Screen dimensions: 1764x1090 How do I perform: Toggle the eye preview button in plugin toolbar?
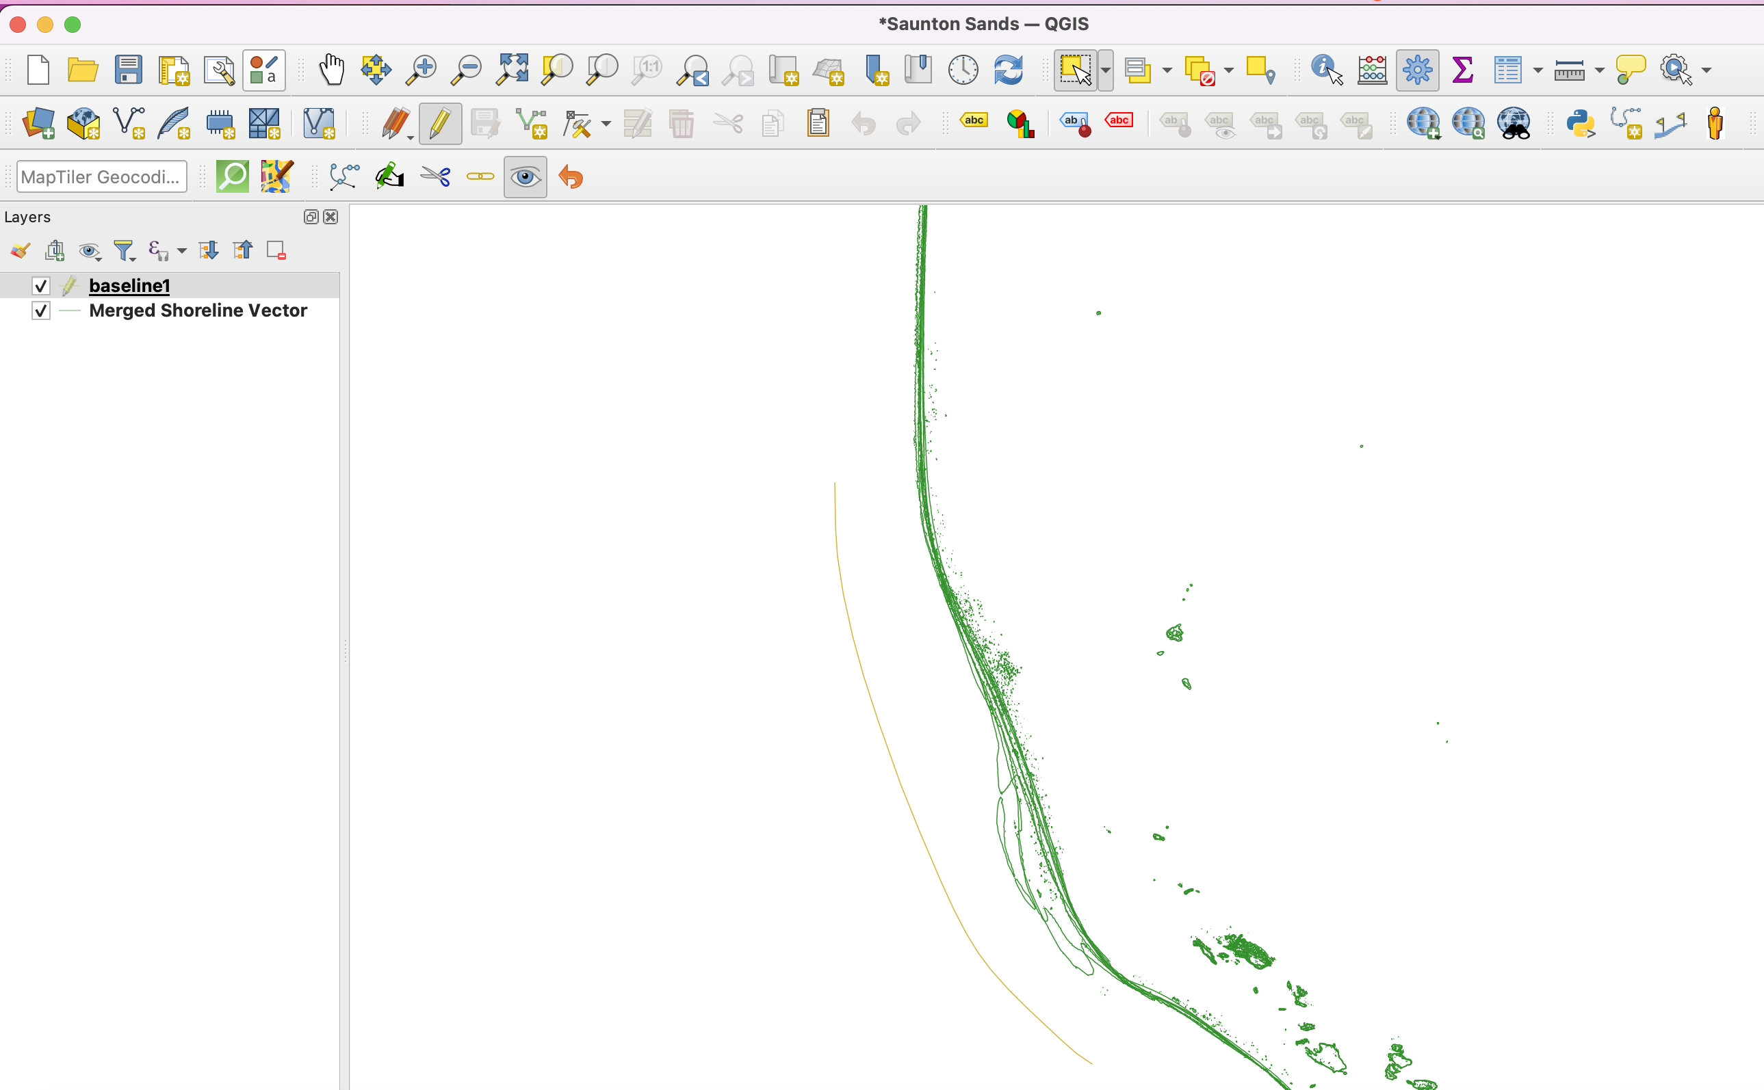(x=524, y=176)
